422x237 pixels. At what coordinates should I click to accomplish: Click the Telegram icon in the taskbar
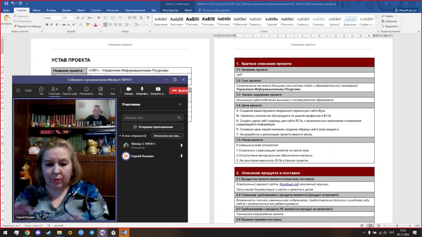(92, 233)
